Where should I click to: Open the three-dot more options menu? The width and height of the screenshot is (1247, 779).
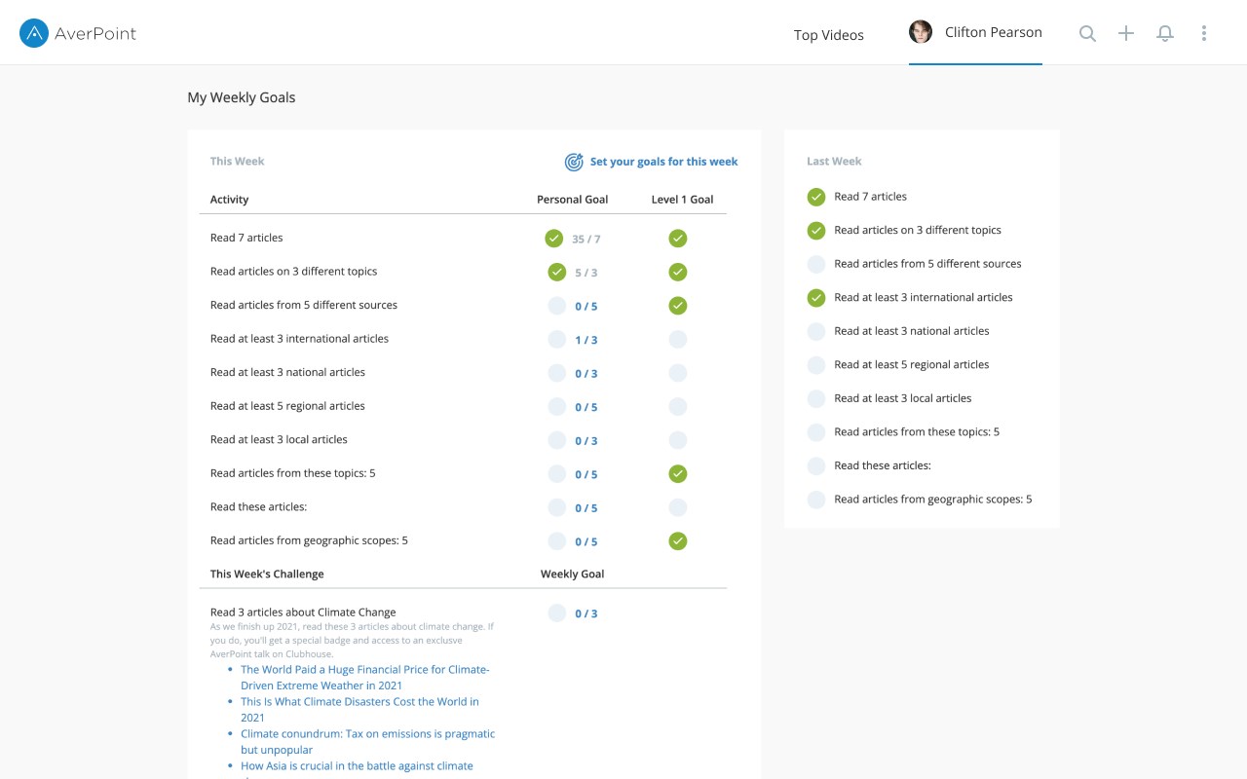1204,34
